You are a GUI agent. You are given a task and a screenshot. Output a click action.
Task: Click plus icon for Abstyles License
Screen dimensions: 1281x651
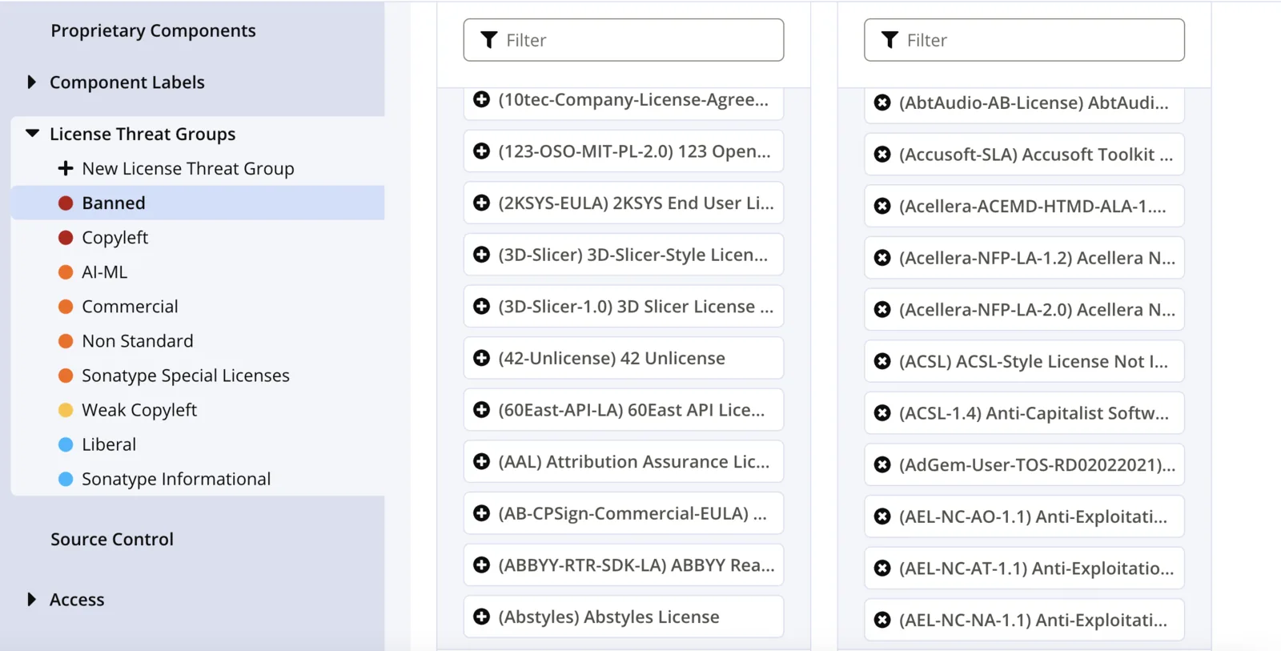(x=481, y=617)
